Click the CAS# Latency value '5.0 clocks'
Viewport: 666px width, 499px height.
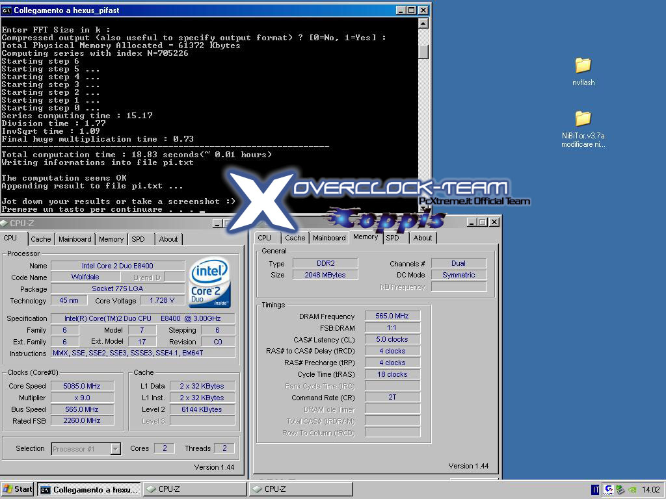(392, 339)
